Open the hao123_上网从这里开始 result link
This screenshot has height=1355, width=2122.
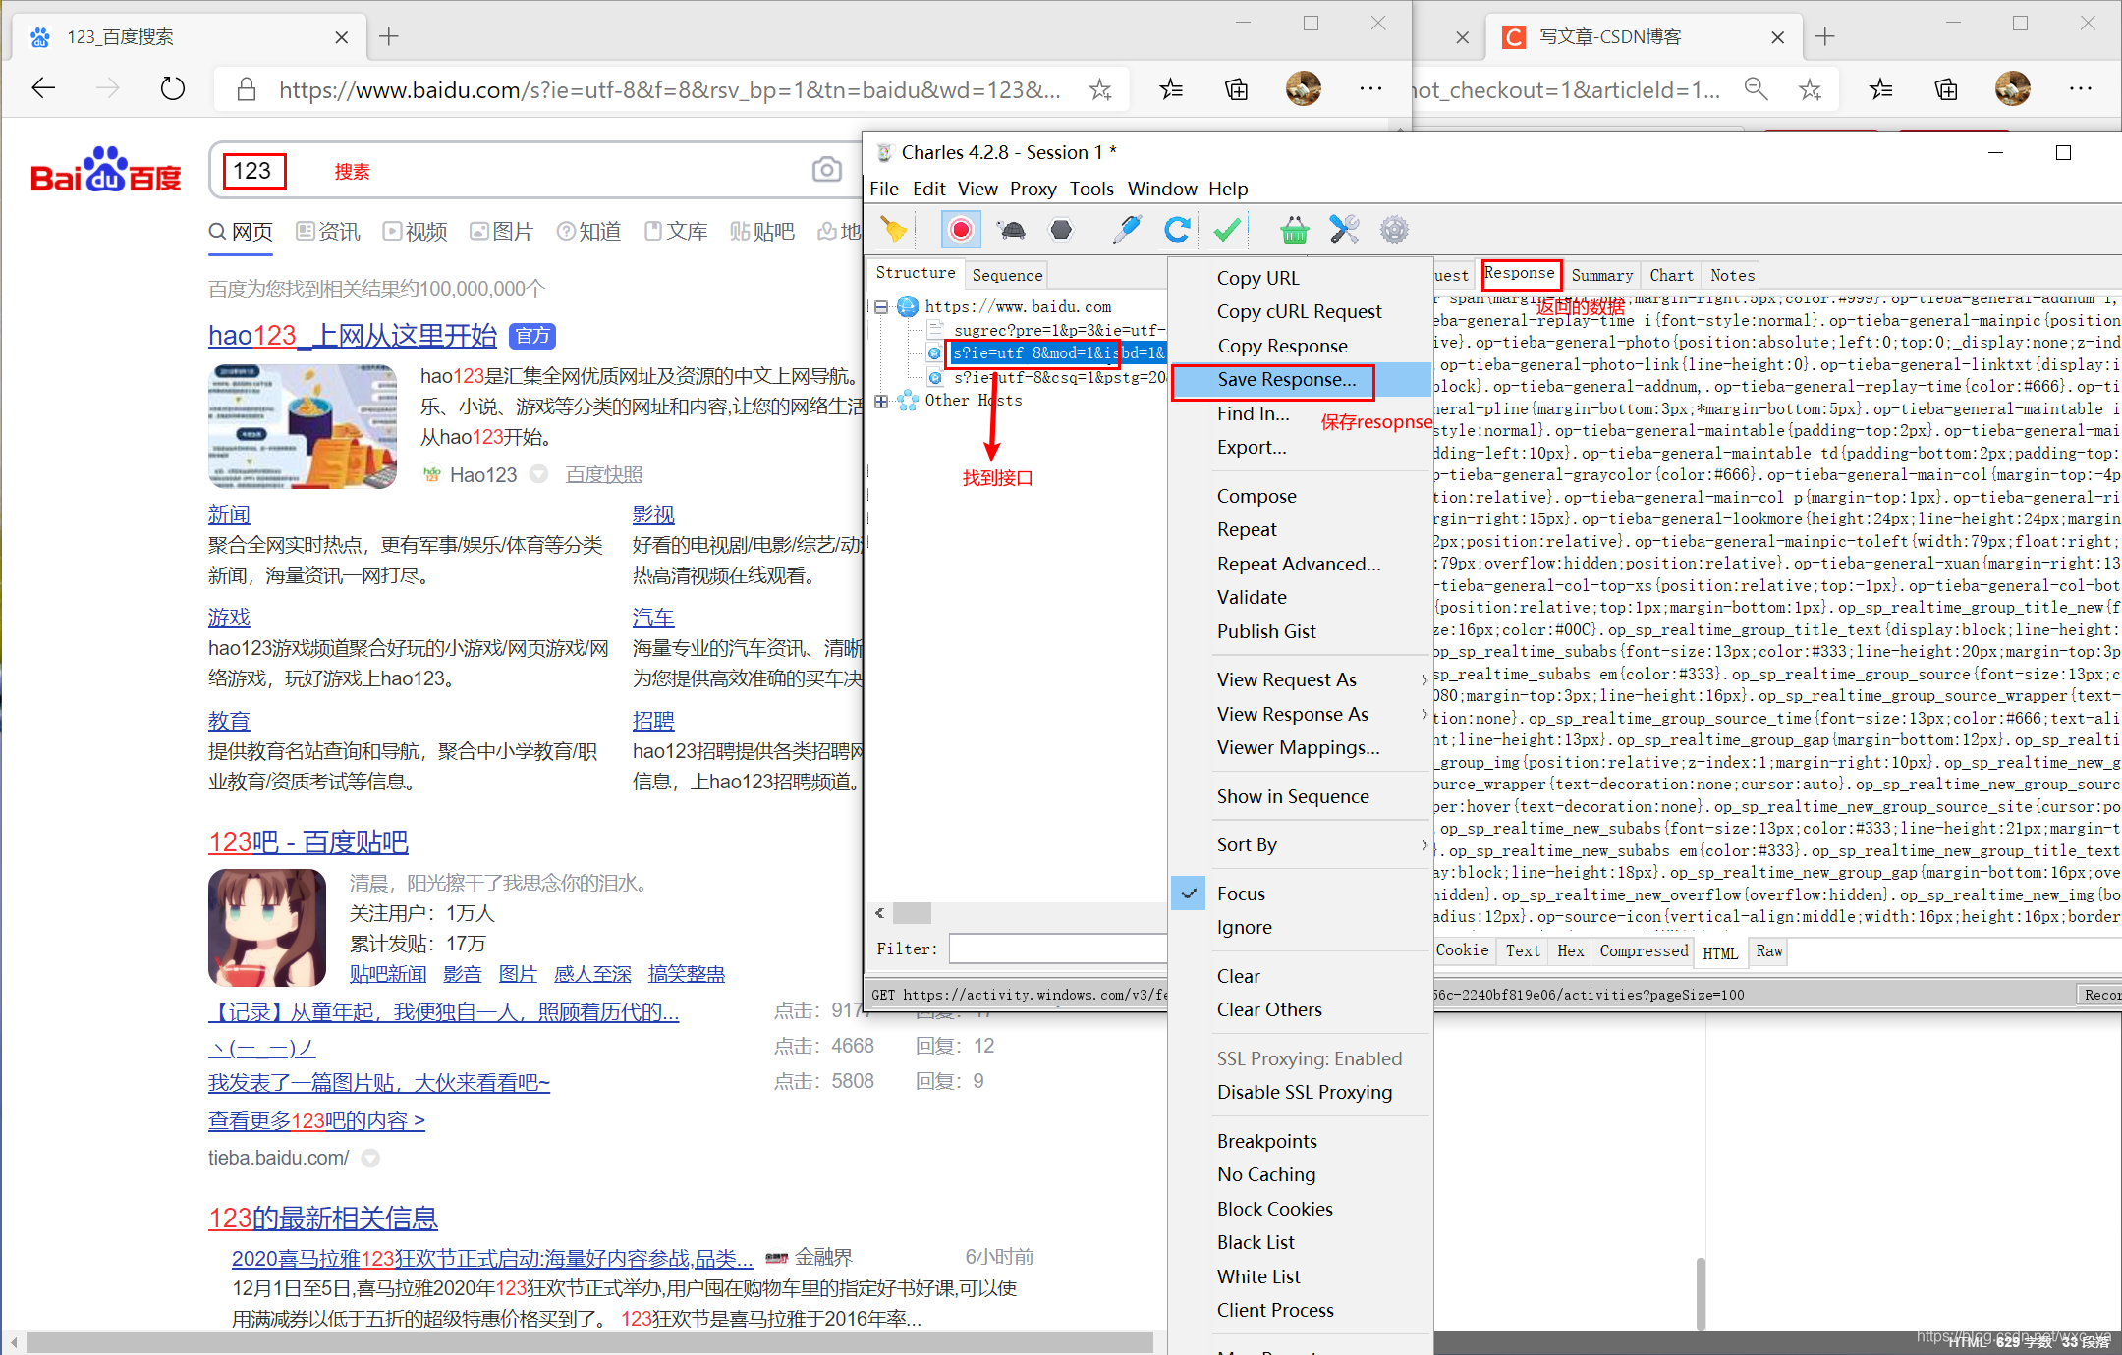353,336
